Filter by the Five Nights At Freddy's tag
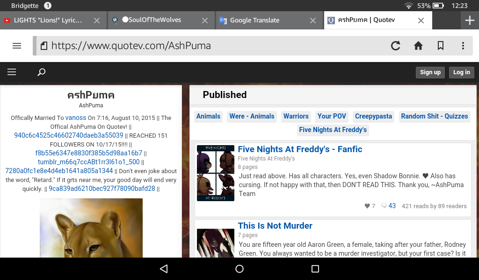 pos(333,130)
